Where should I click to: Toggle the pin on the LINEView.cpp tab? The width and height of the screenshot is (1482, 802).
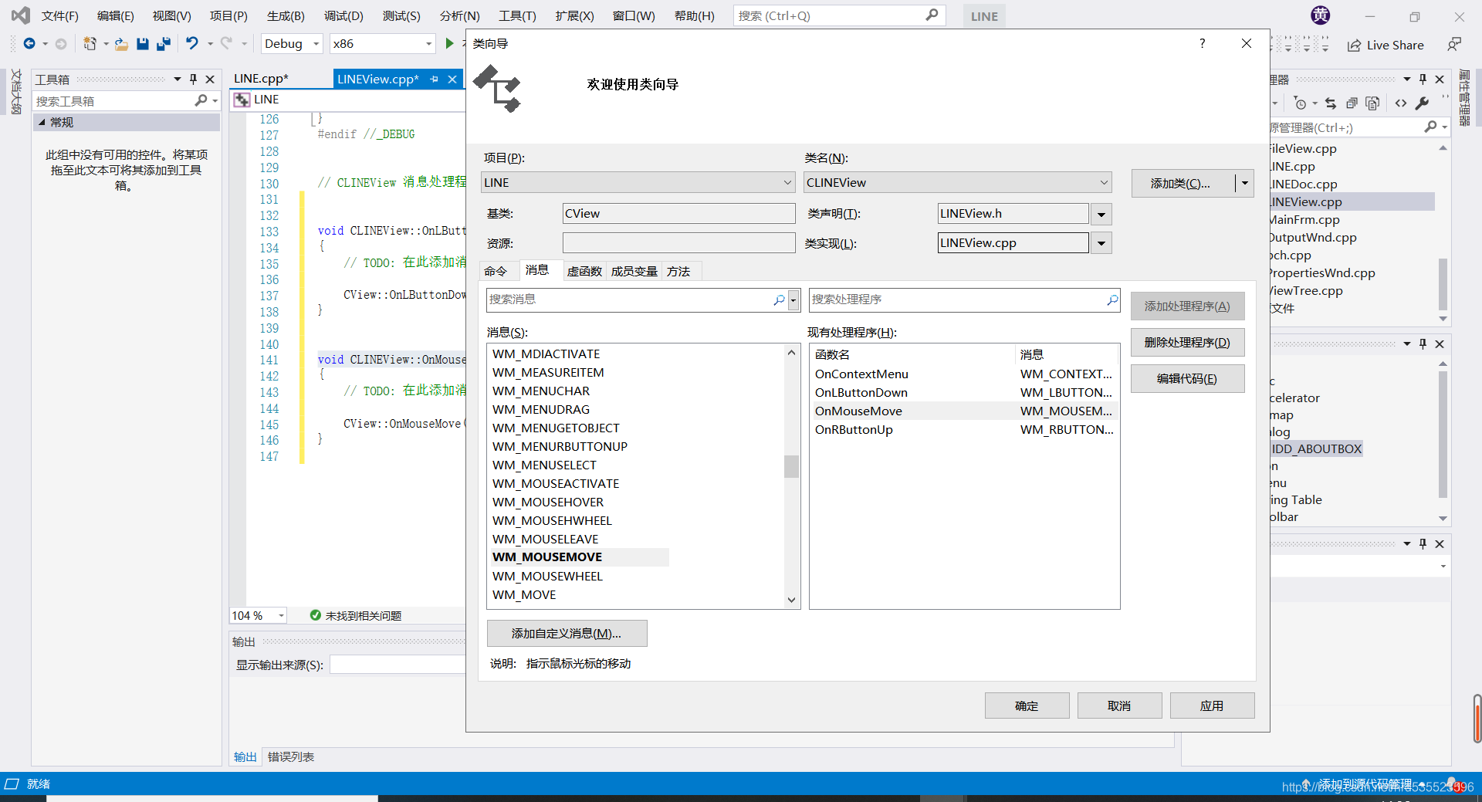pyautogui.click(x=435, y=79)
